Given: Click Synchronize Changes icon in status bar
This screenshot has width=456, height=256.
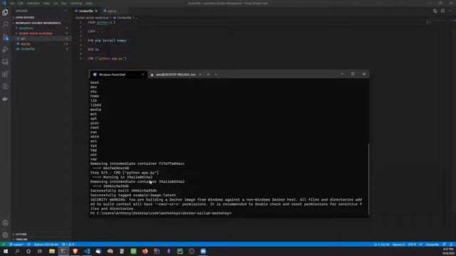Looking at the screenshot, I should tap(28, 245).
